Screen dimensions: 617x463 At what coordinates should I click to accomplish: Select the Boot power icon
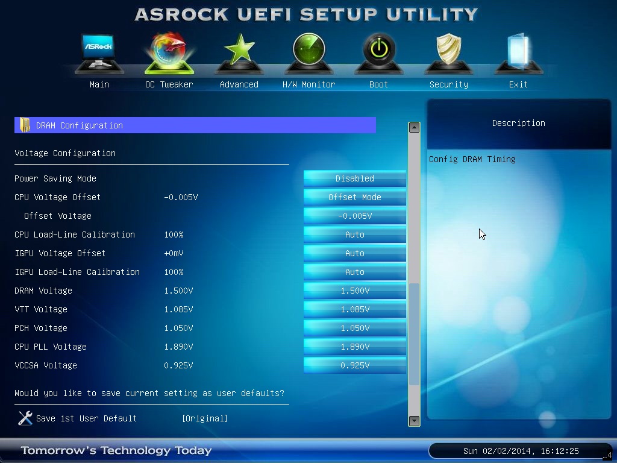(379, 53)
